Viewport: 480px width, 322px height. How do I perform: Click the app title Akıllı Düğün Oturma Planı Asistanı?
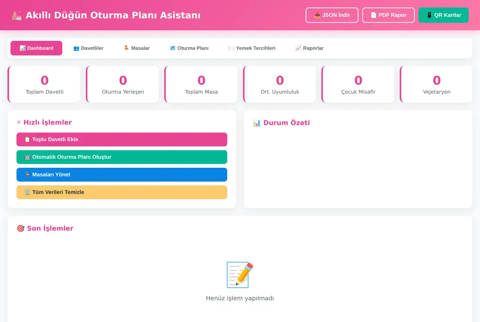113,15
